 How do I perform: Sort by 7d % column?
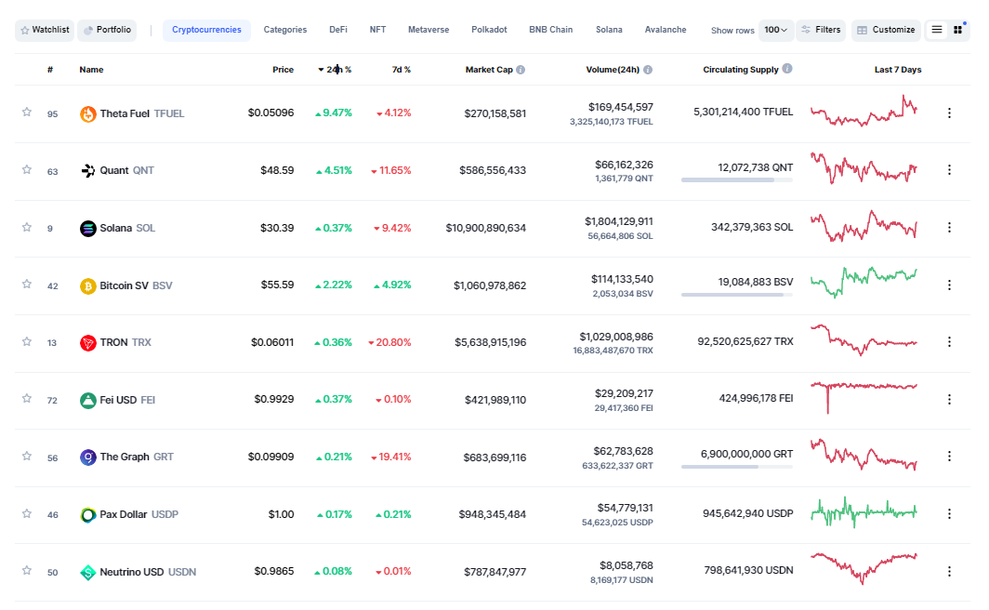(x=402, y=70)
